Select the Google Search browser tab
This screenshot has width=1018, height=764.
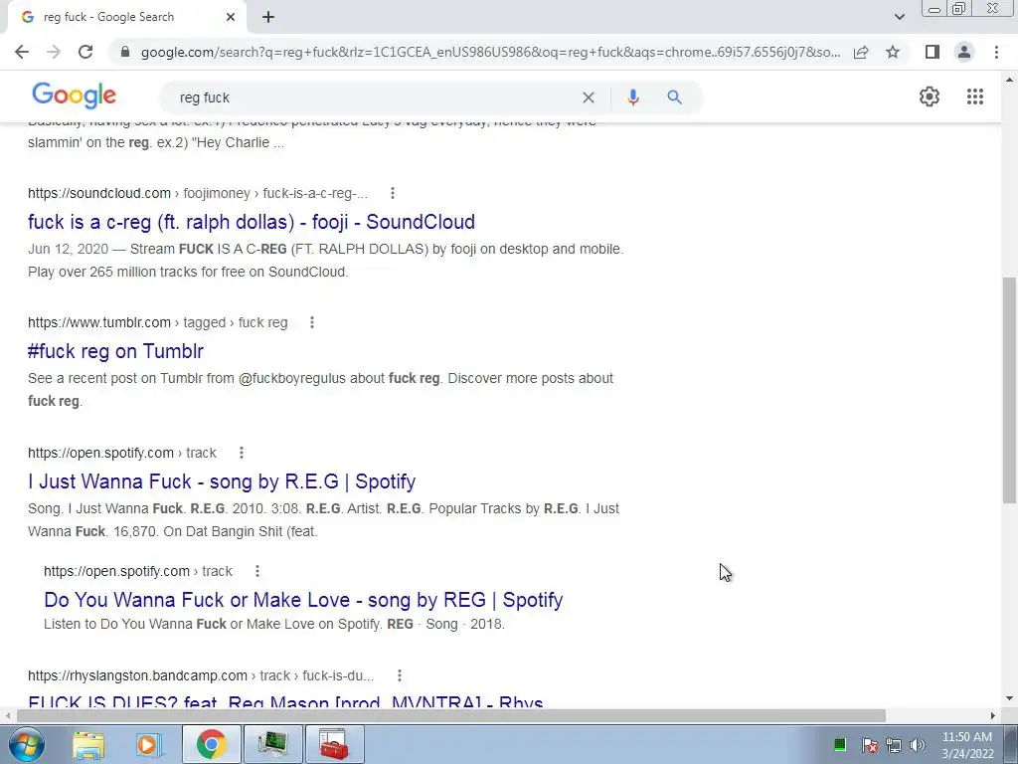point(126,18)
